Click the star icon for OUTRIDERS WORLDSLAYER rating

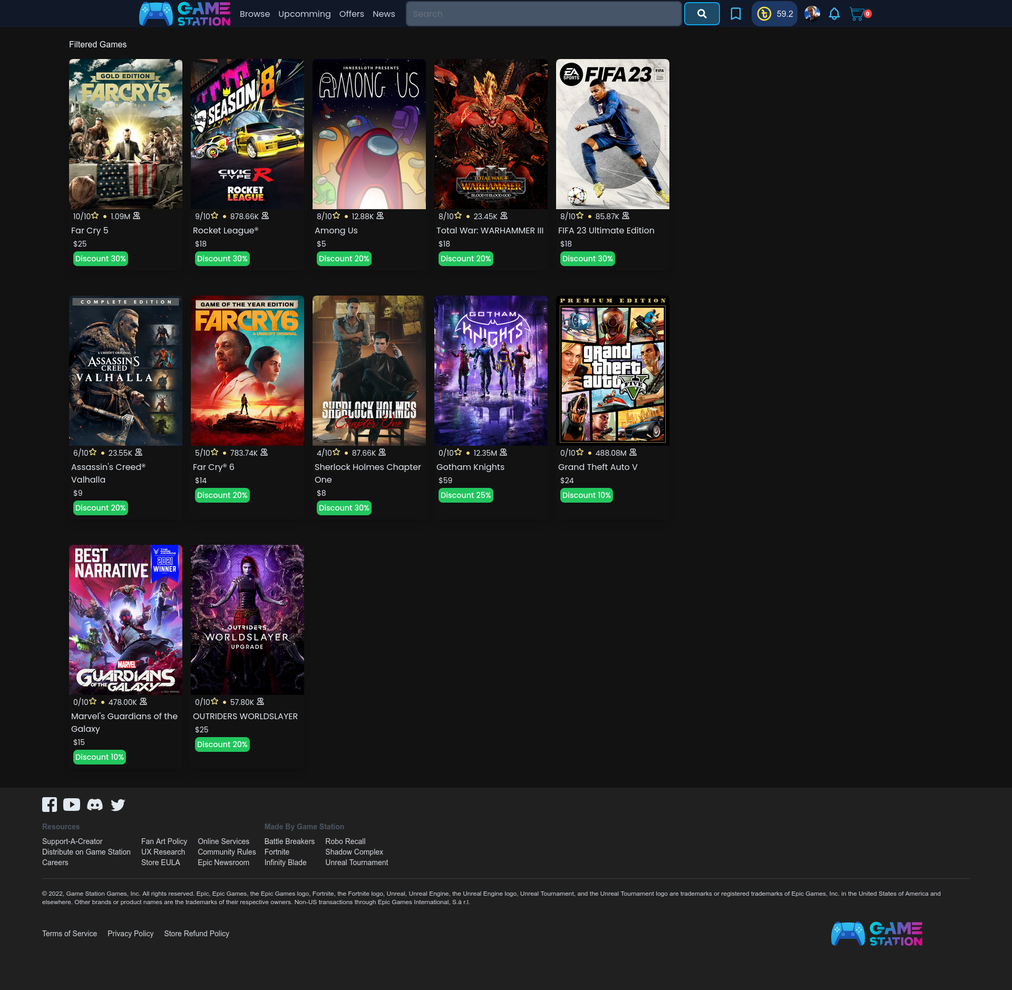click(215, 701)
